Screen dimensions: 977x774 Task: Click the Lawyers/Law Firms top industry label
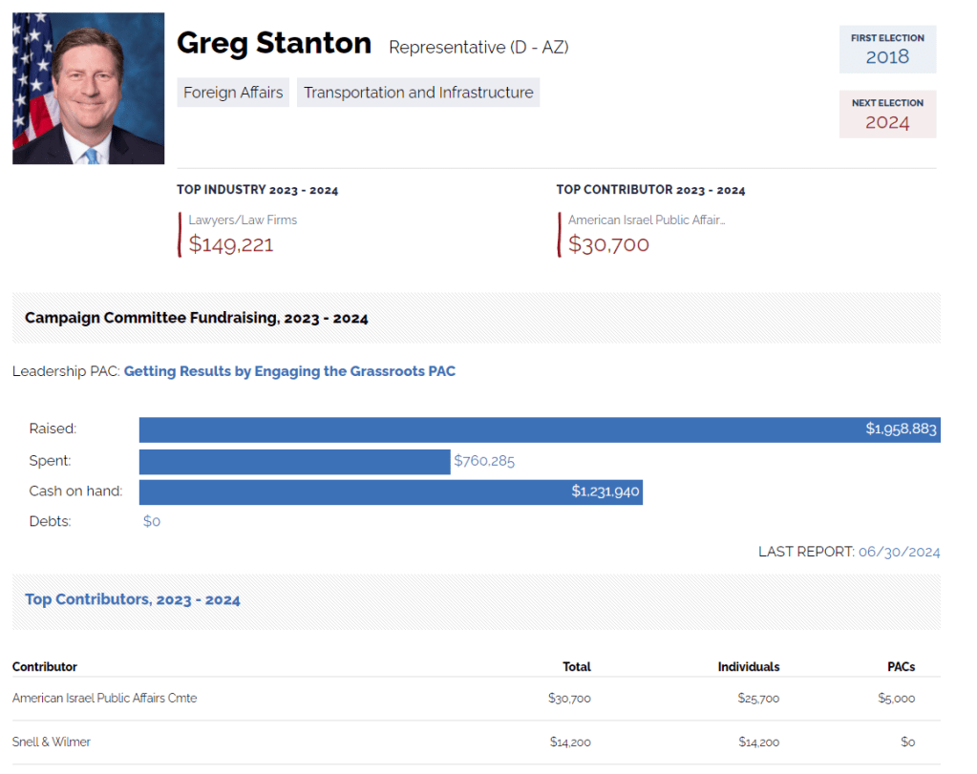(x=243, y=220)
